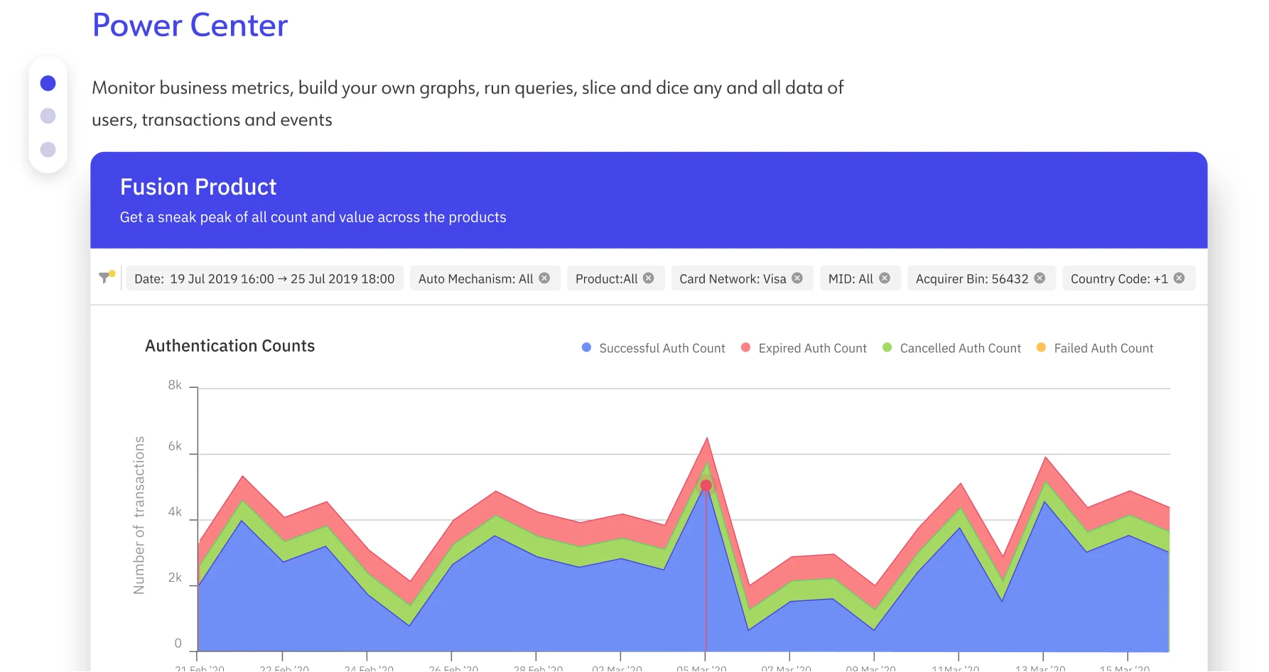The width and height of the screenshot is (1269, 672).
Task: Click the Number of transactions axis title
Action: [x=139, y=515]
